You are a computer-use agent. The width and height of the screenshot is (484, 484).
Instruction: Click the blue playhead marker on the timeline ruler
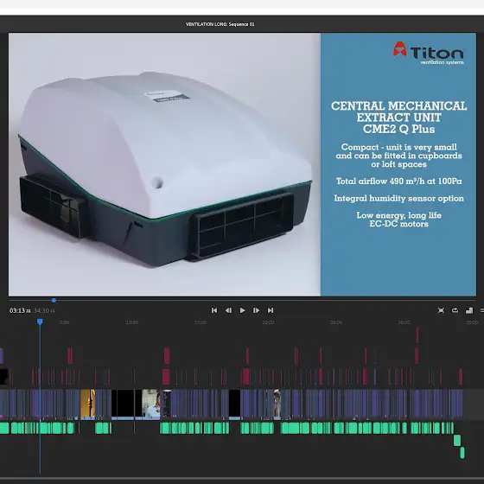(x=40, y=322)
